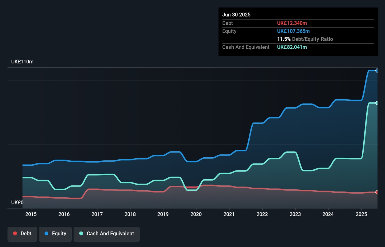Click the teal Cash legend dot
The image size is (385, 247).
tap(81, 234)
